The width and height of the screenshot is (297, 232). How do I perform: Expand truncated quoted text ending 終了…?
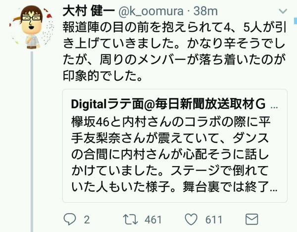click(261, 187)
